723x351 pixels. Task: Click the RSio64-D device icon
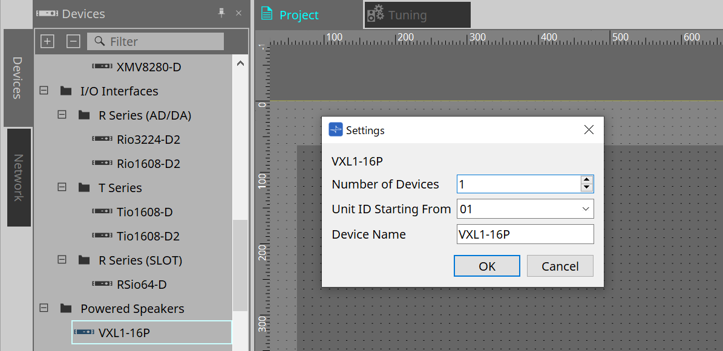coord(101,284)
